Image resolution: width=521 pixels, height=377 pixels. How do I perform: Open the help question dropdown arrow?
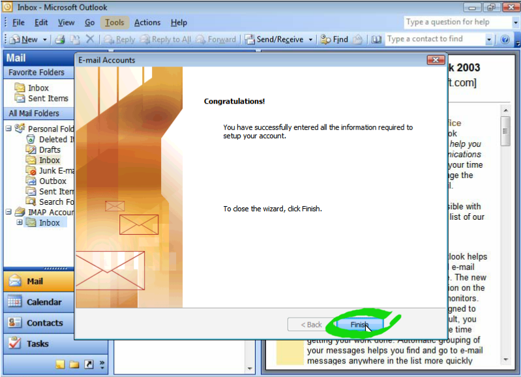[x=516, y=22]
